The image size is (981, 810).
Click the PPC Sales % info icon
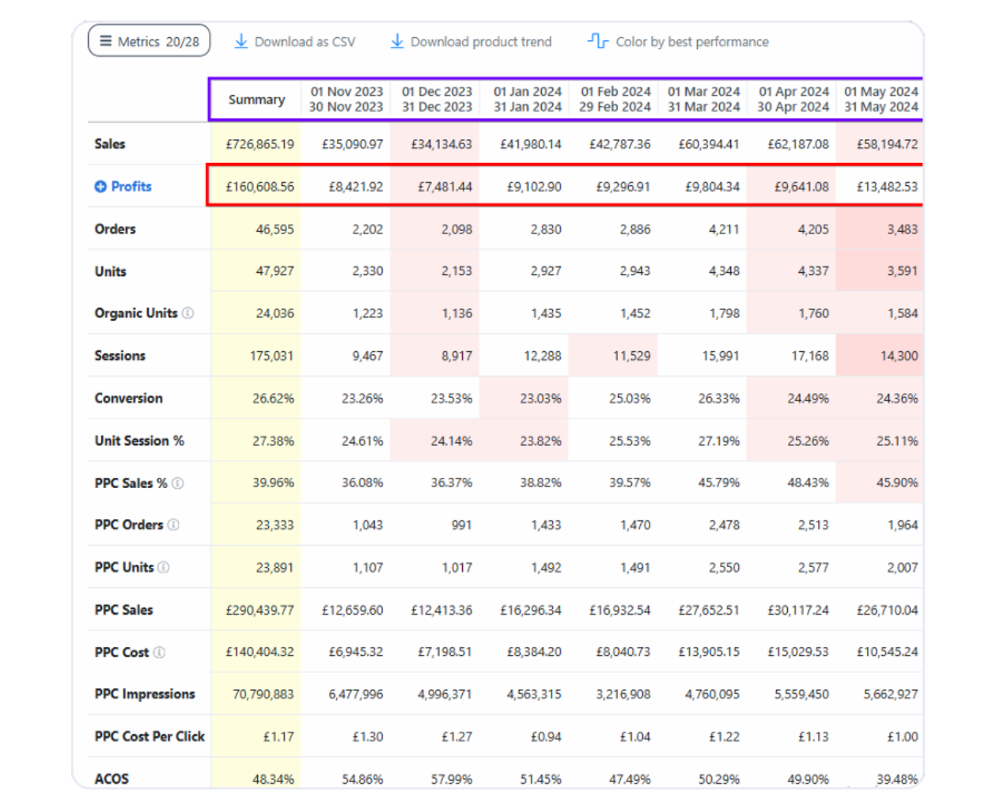178,483
